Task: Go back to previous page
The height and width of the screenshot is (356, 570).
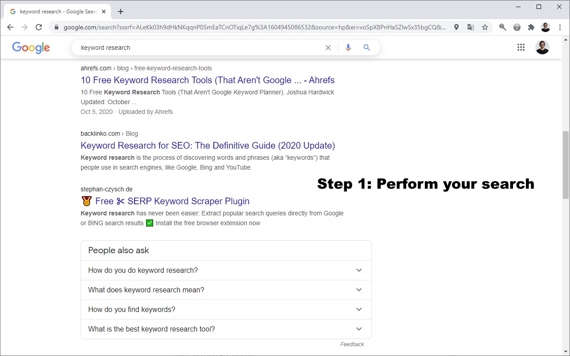Action: [x=10, y=27]
